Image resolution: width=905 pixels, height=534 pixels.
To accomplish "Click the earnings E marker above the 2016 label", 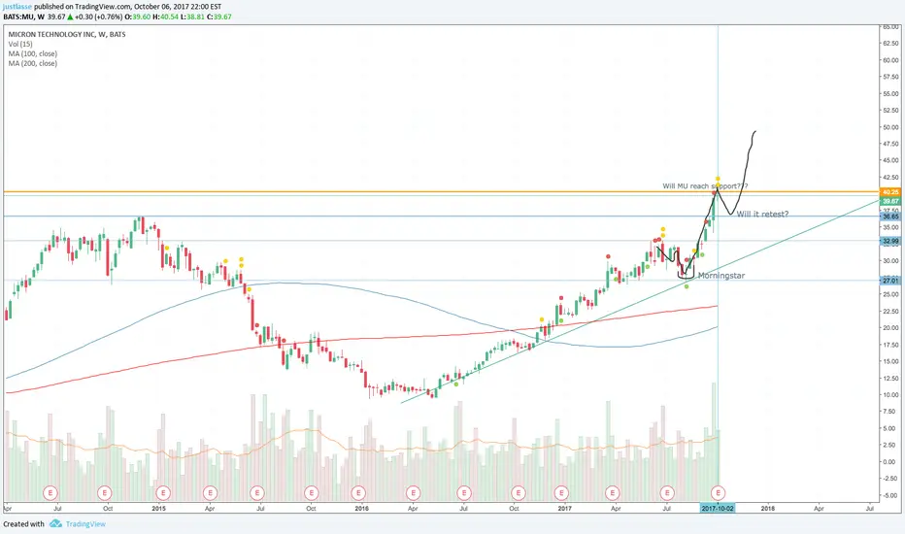I will [358, 493].
